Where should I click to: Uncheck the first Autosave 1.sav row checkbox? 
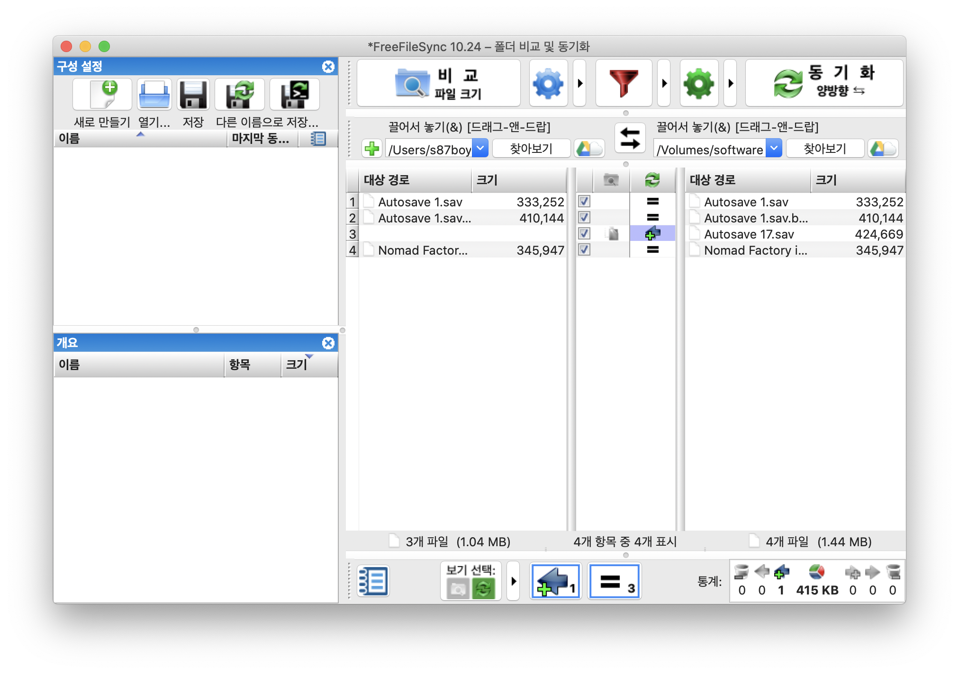[584, 201]
